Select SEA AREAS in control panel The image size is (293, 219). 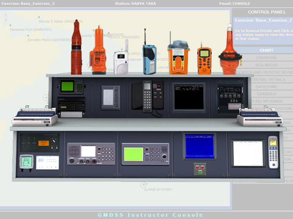click(267, 65)
